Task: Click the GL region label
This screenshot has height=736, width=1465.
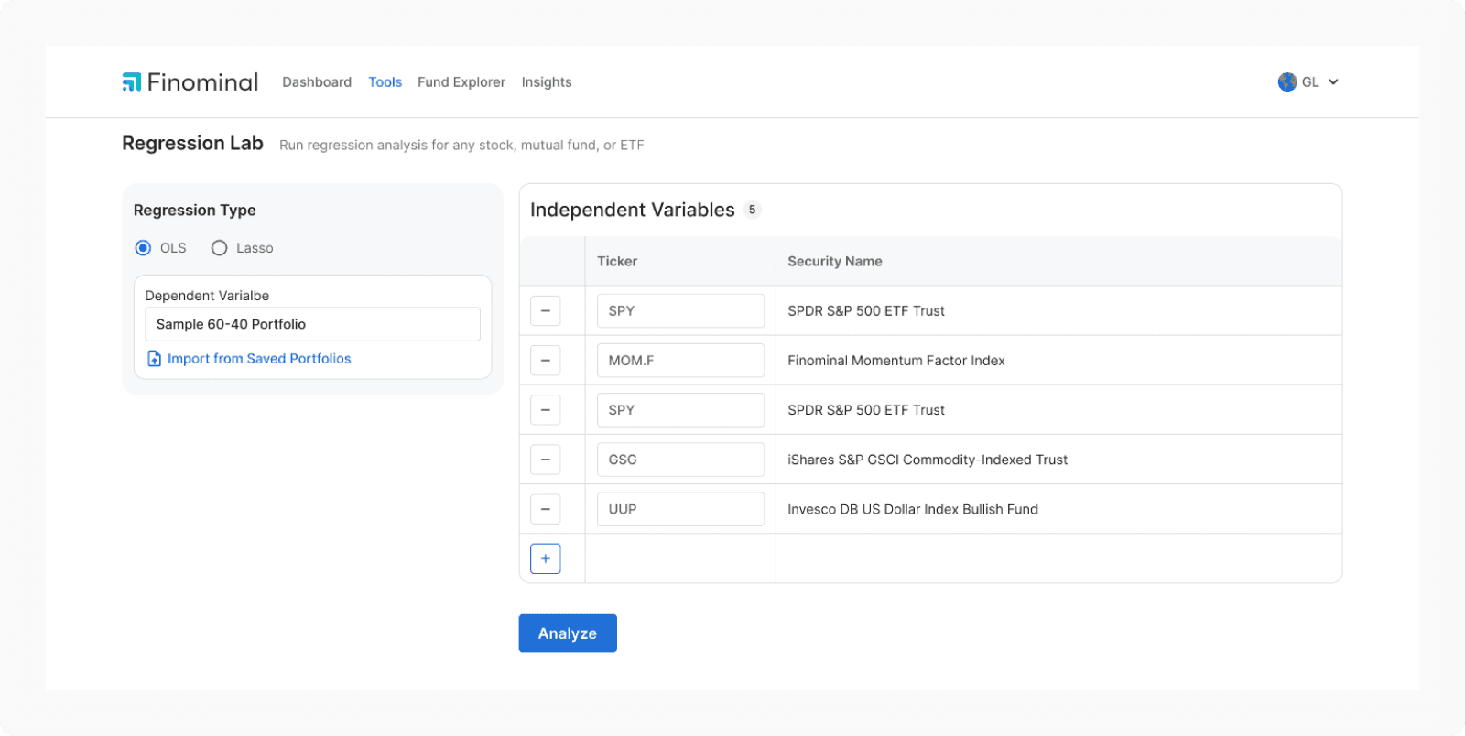Action: [x=1310, y=82]
